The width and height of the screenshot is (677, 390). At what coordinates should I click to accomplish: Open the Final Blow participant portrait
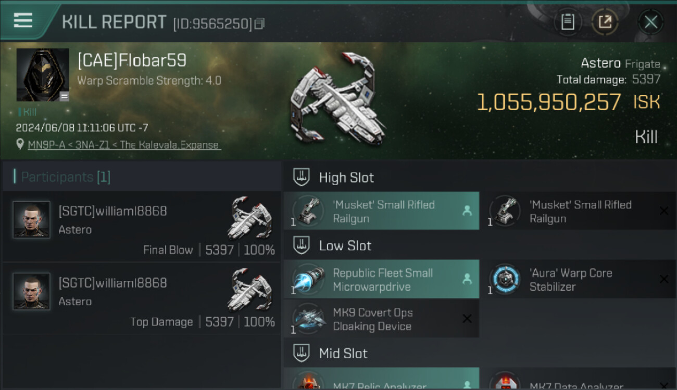31,219
